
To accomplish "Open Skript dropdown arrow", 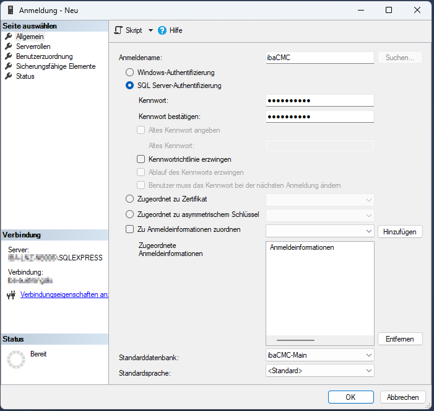I will click(150, 30).
